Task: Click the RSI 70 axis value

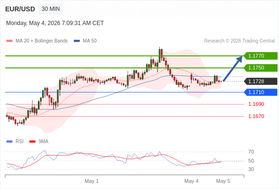Action: [x=251, y=152]
